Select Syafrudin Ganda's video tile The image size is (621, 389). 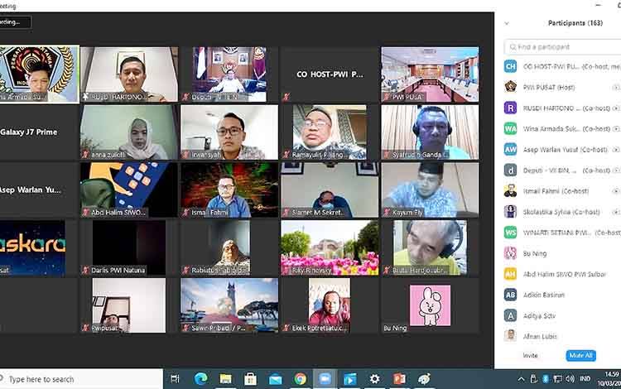click(x=430, y=132)
